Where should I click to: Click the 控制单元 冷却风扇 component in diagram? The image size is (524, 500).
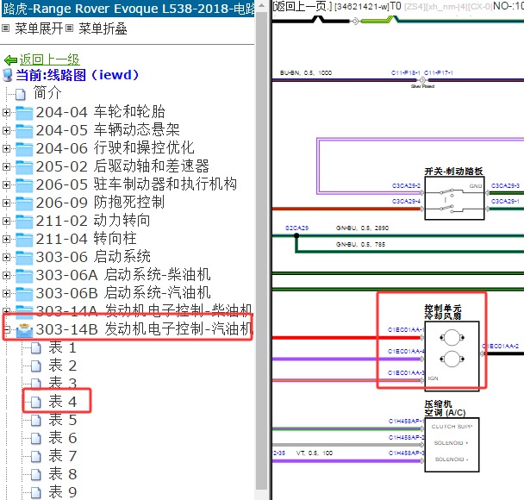point(452,356)
